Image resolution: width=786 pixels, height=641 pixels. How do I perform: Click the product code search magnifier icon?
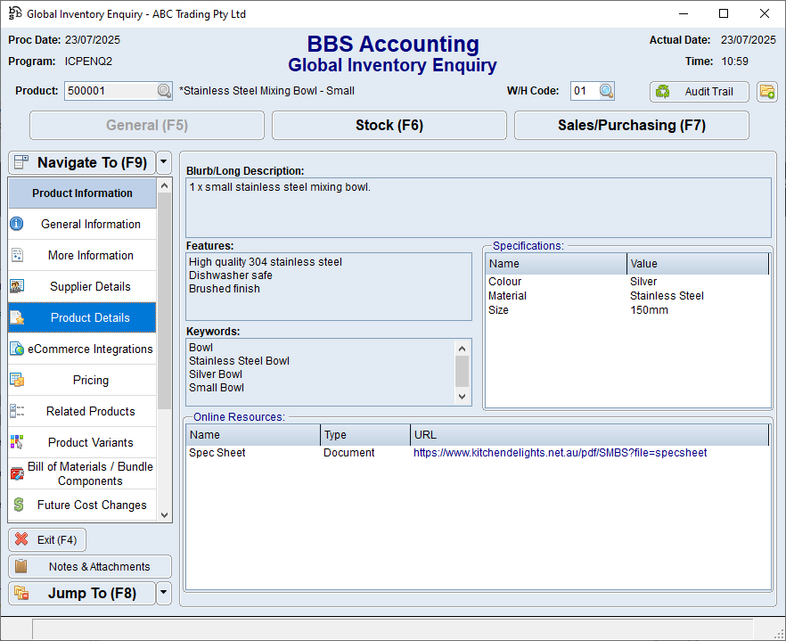tap(164, 91)
